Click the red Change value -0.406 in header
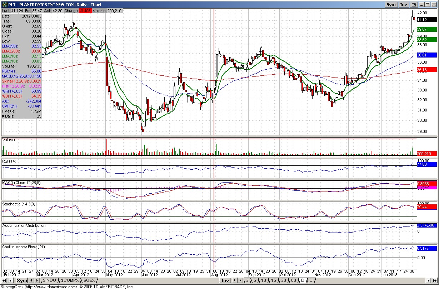 (x=85, y=11)
